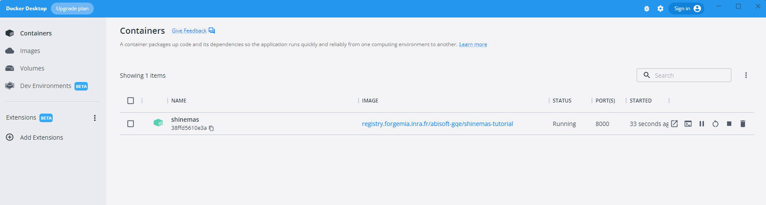
Task: Click the Images cloud icon
Action: [9, 51]
